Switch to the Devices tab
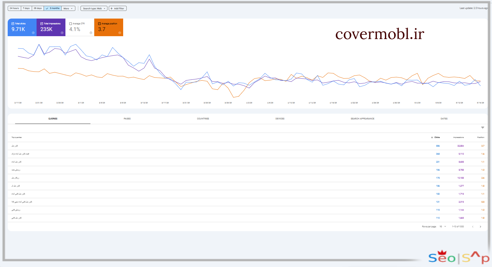The image size is (492, 267). point(280,119)
